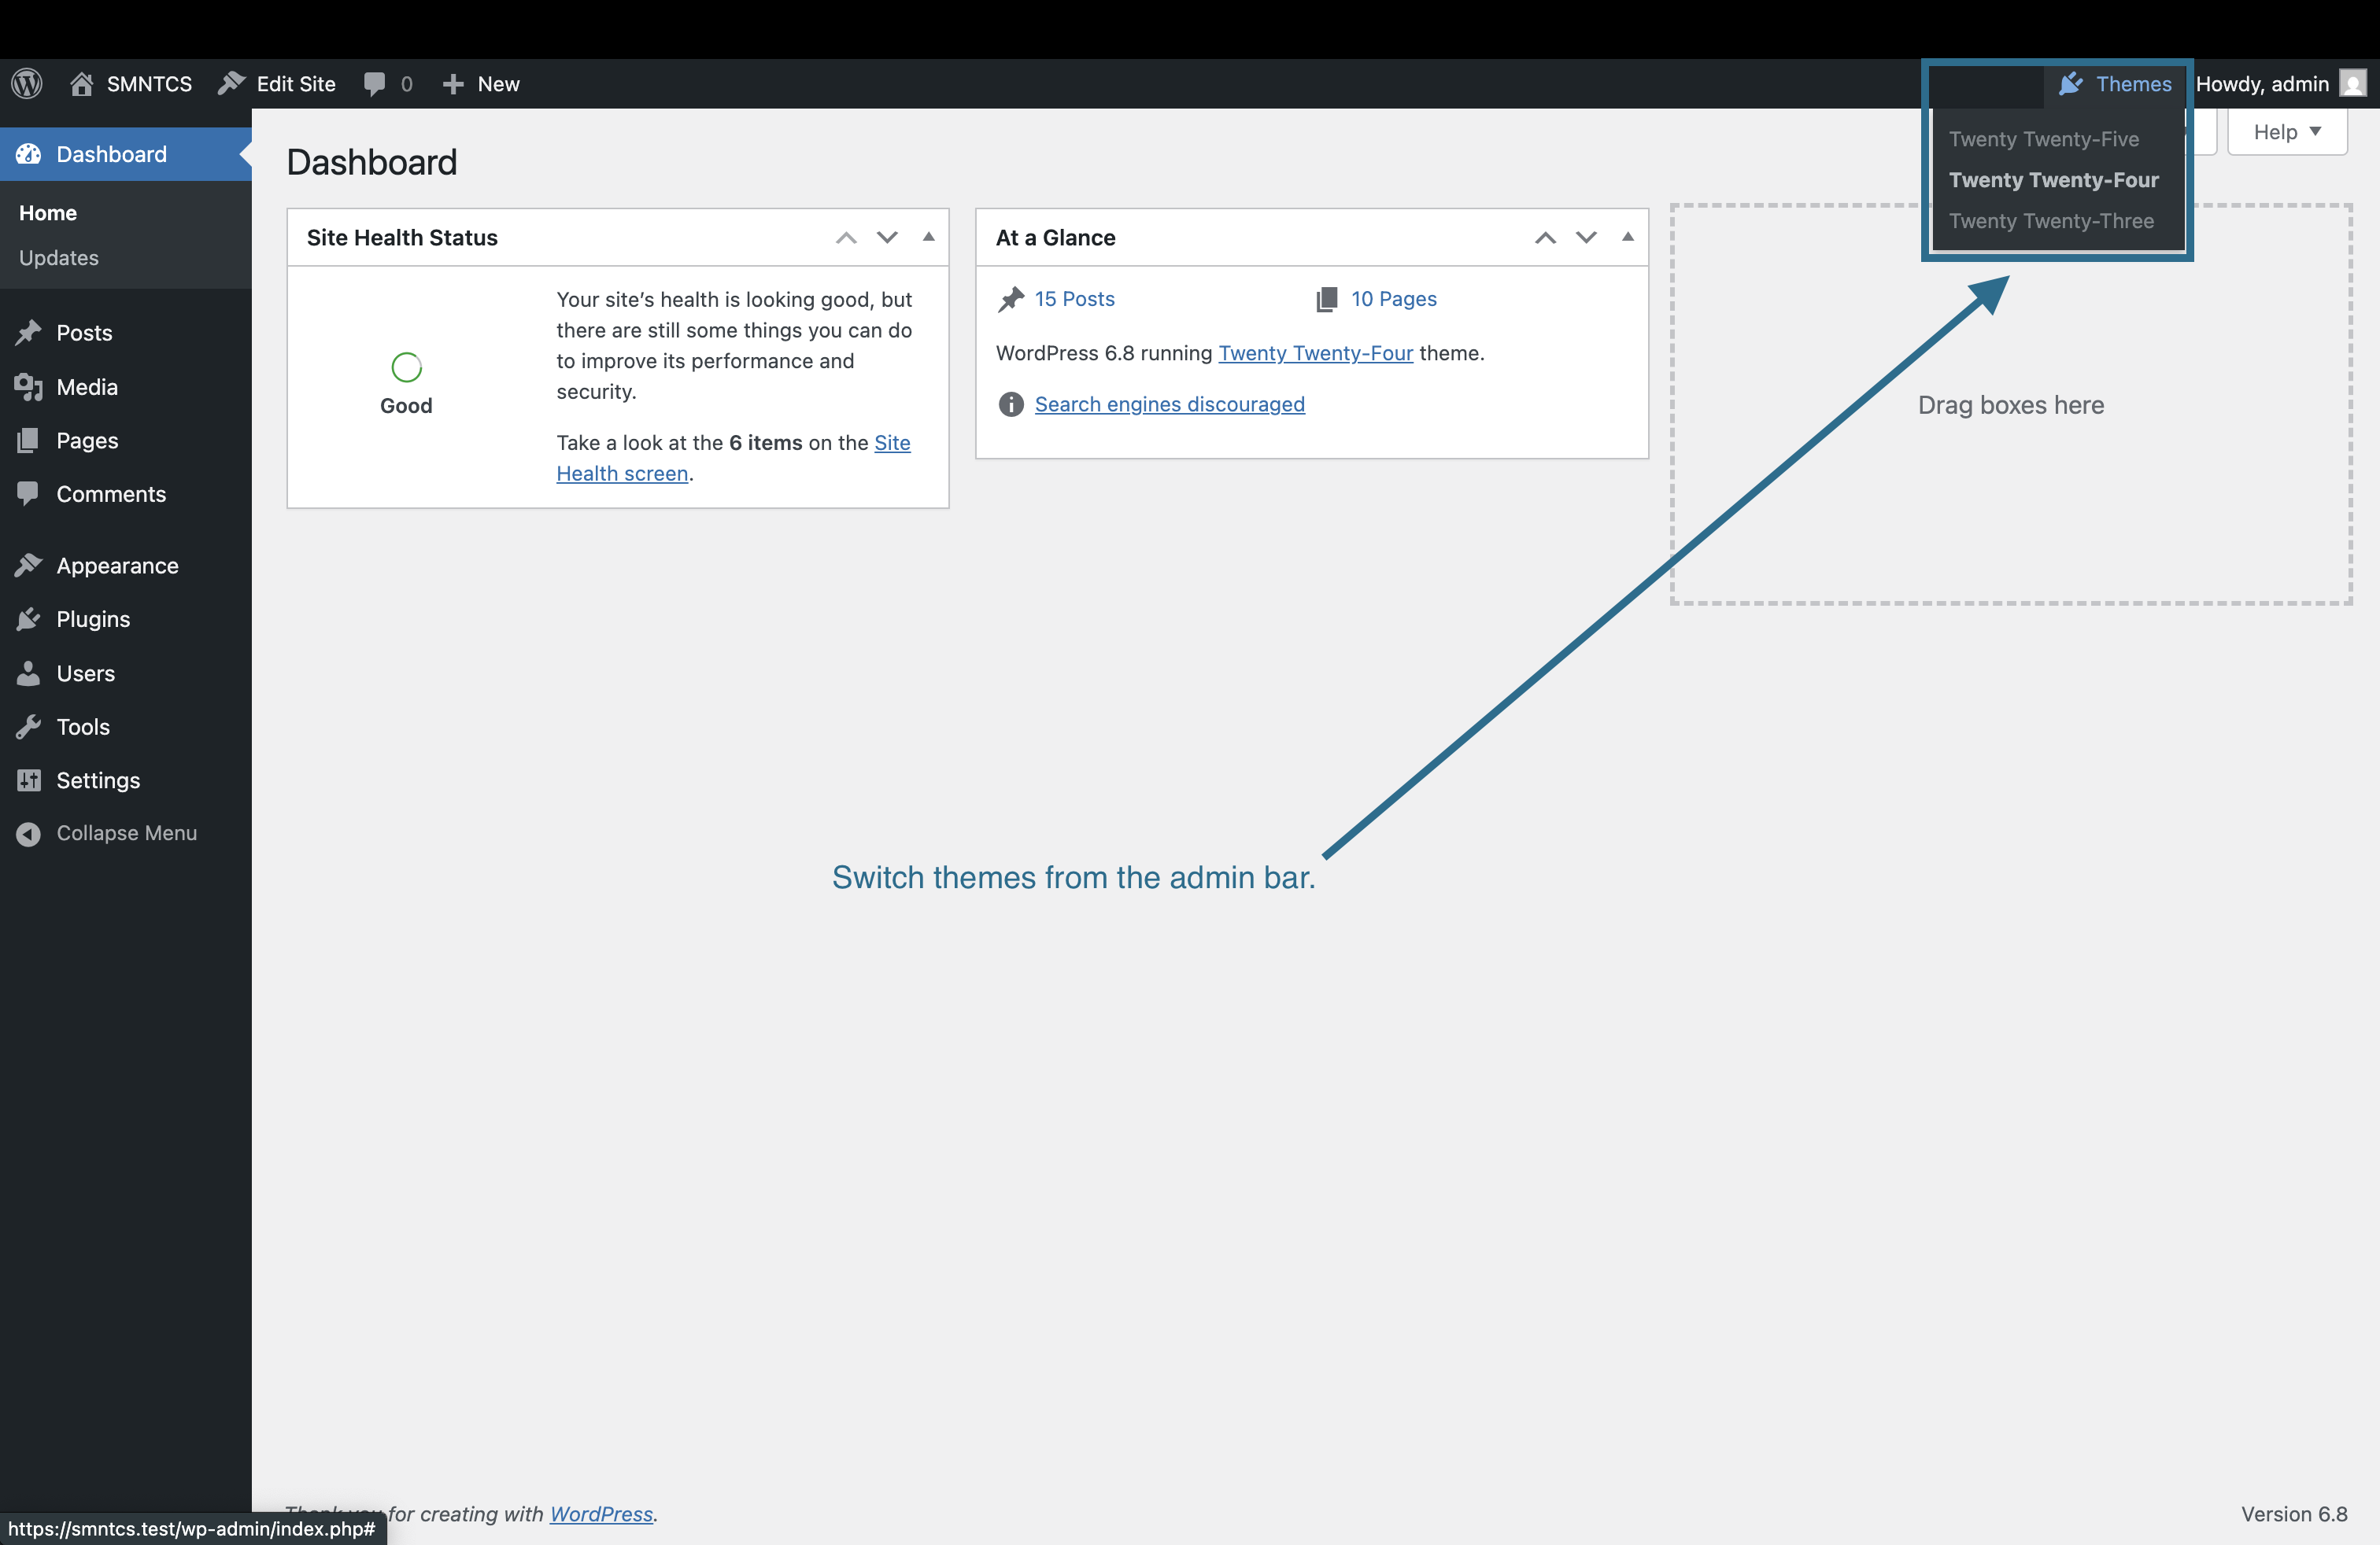
Task: Click the Media icon in sidebar
Action: [29, 387]
